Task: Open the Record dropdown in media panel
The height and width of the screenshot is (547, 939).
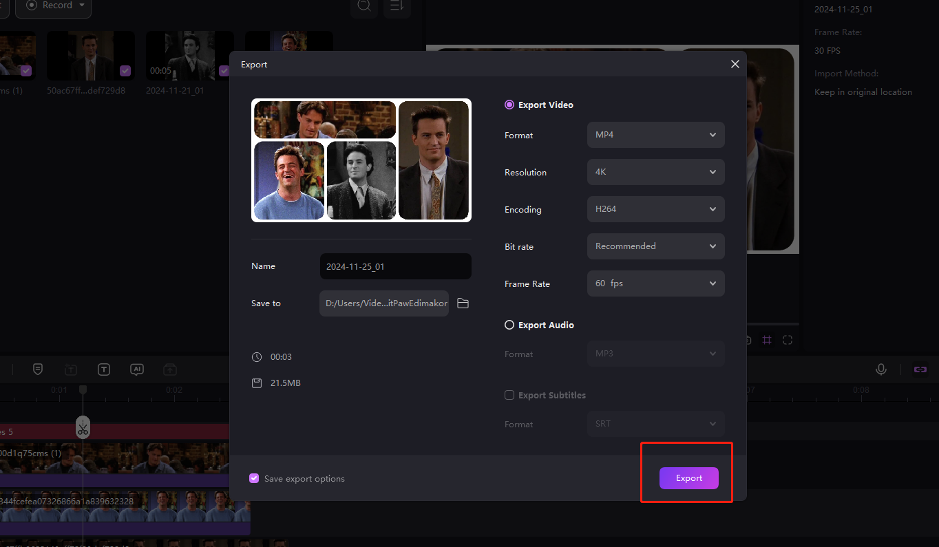Action: tap(54, 6)
